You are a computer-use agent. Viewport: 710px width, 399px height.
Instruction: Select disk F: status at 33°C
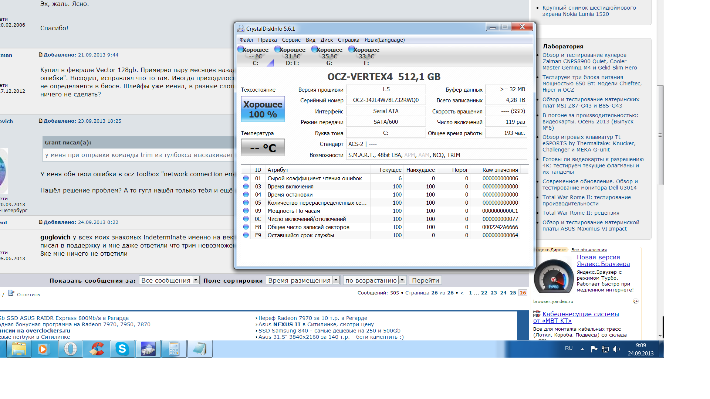pos(366,56)
